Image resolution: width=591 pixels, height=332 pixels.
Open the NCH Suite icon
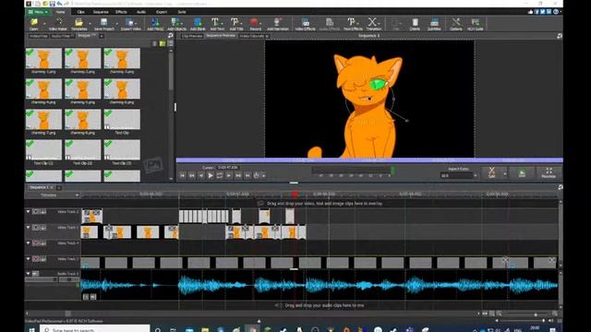[x=475, y=24]
